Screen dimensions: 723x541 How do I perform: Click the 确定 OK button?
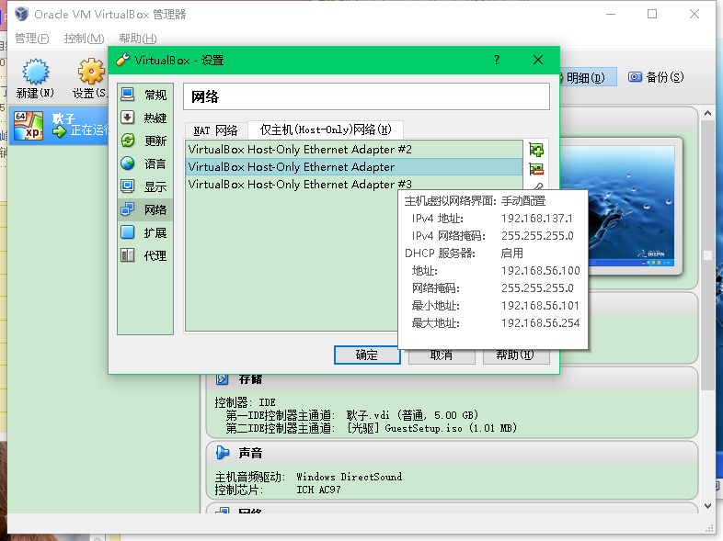(x=367, y=355)
